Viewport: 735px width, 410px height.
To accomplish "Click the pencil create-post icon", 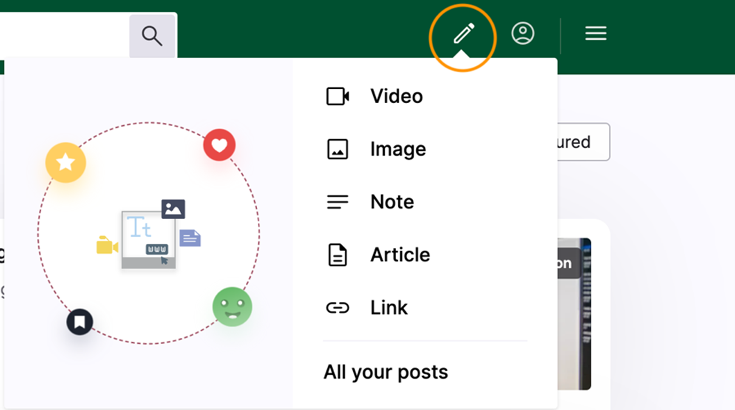I will coord(463,34).
